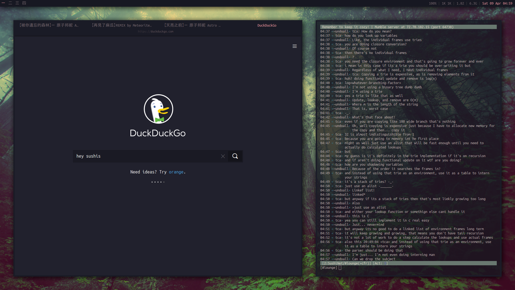Switch to workspace 二 in top bar
This screenshot has height=290, width=515.
10,3
